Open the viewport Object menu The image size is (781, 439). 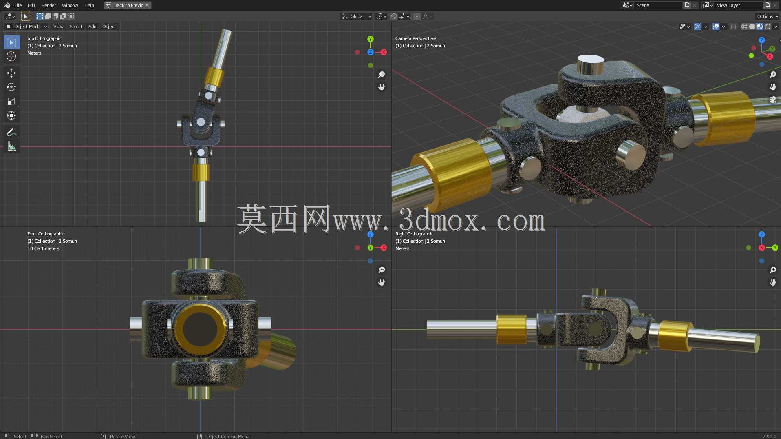[x=109, y=27]
